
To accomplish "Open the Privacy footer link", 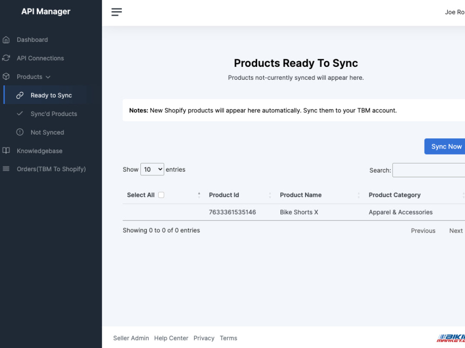I will pyautogui.click(x=204, y=338).
